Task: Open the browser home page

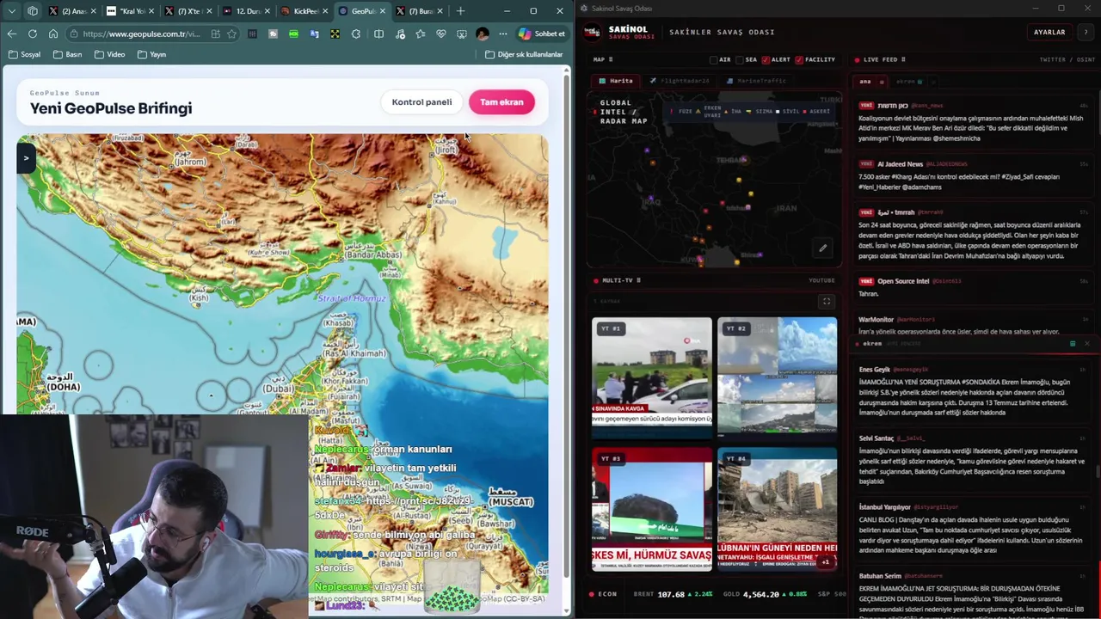Action: pos(53,34)
